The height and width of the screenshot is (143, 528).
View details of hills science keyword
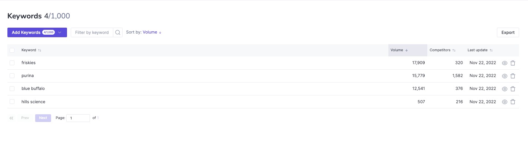coord(504,102)
